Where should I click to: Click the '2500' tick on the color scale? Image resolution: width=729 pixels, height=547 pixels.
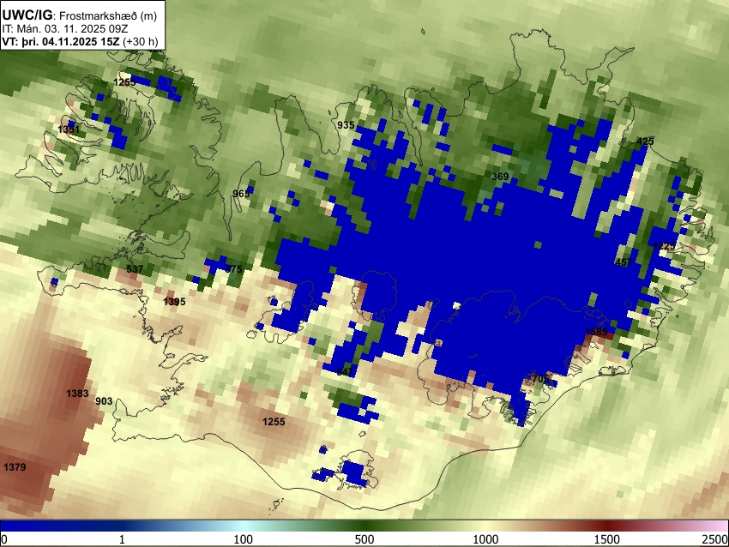(715, 539)
